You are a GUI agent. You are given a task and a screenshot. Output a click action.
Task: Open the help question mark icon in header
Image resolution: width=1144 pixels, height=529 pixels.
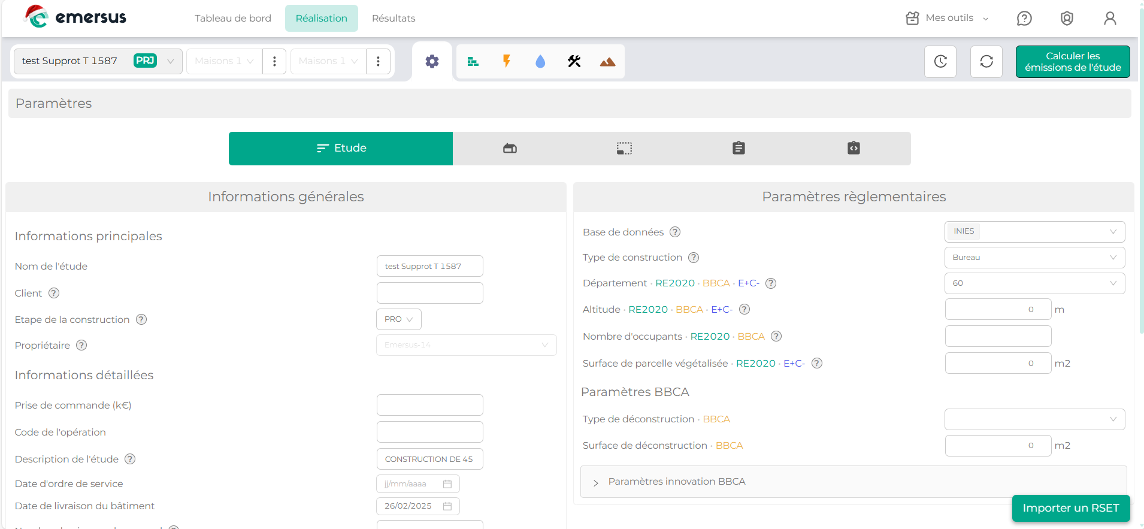coord(1024,19)
